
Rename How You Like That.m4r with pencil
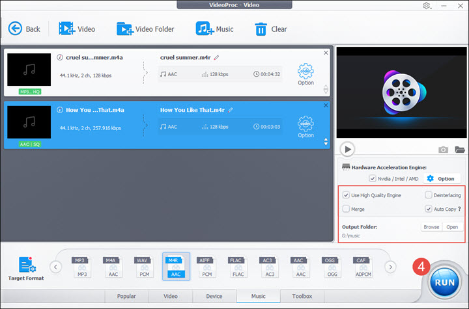[231, 110]
